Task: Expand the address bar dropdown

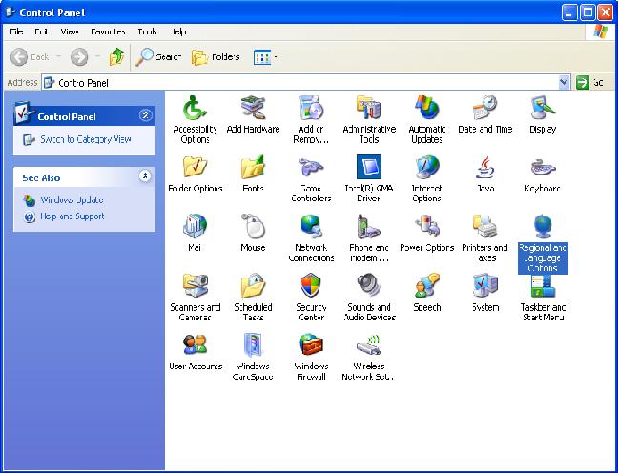Action: [564, 82]
